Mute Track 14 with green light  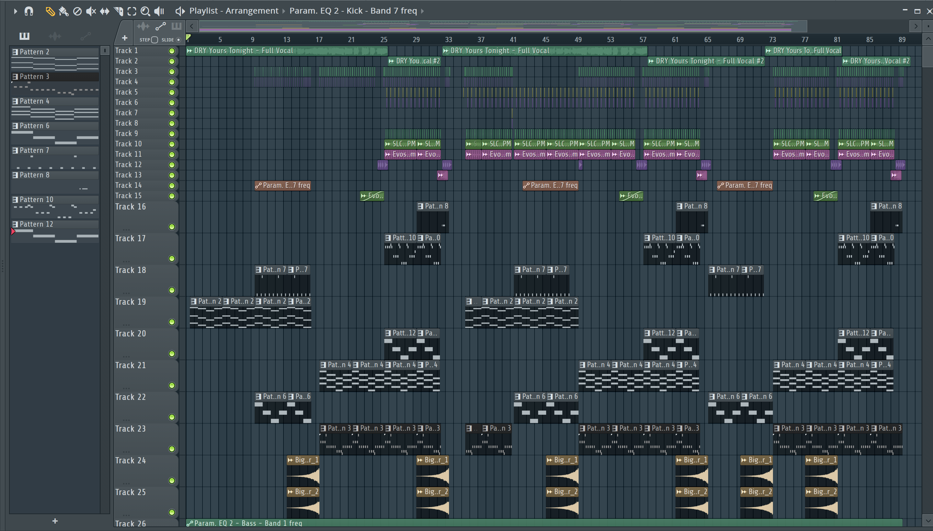(x=171, y=186)
